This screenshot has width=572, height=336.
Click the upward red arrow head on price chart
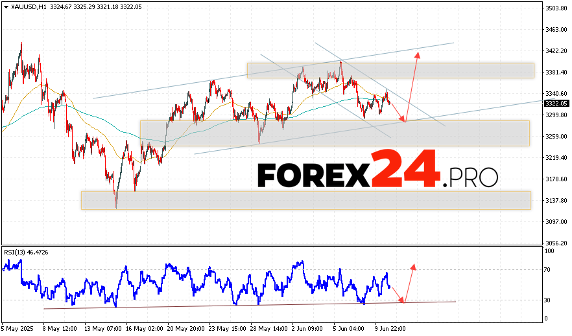(x=417, y=54)
